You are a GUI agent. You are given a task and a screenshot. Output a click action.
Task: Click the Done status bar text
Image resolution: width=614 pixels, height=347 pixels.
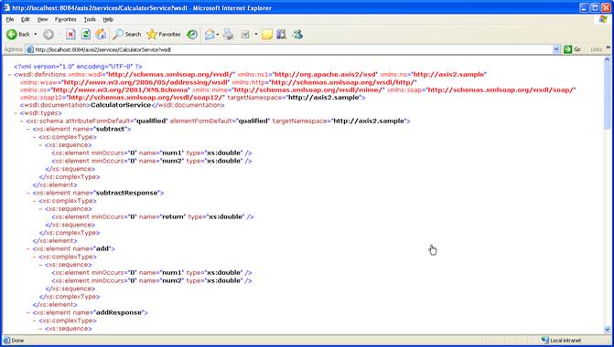click(17, 341)
